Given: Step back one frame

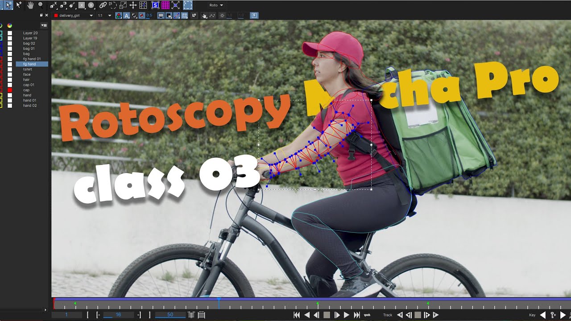Looking at the screenshot, I should click(x=316, y=315).
